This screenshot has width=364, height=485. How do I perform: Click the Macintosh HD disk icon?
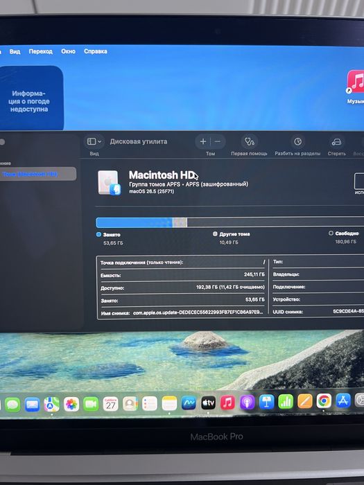[x=109, y=182]
